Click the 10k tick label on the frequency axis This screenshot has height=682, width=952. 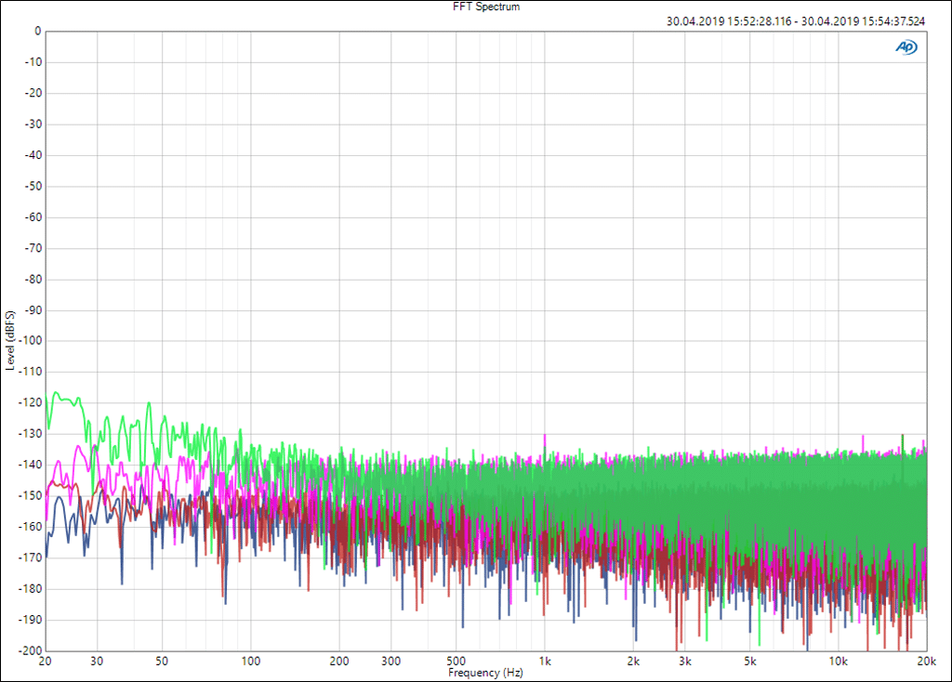[839, 661]
